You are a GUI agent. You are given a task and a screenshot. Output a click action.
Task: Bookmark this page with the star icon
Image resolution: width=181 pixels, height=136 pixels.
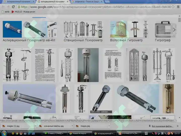pos(173,7)
